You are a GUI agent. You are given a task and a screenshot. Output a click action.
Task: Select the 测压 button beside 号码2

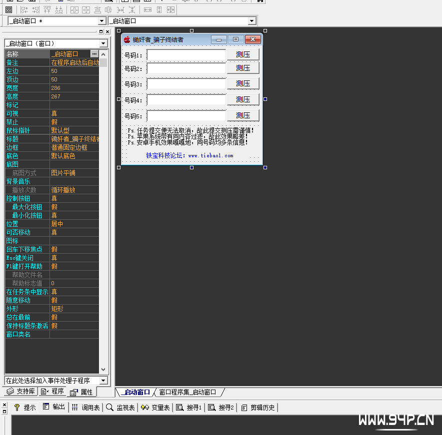pyautogui.click(x=243, y=68)
